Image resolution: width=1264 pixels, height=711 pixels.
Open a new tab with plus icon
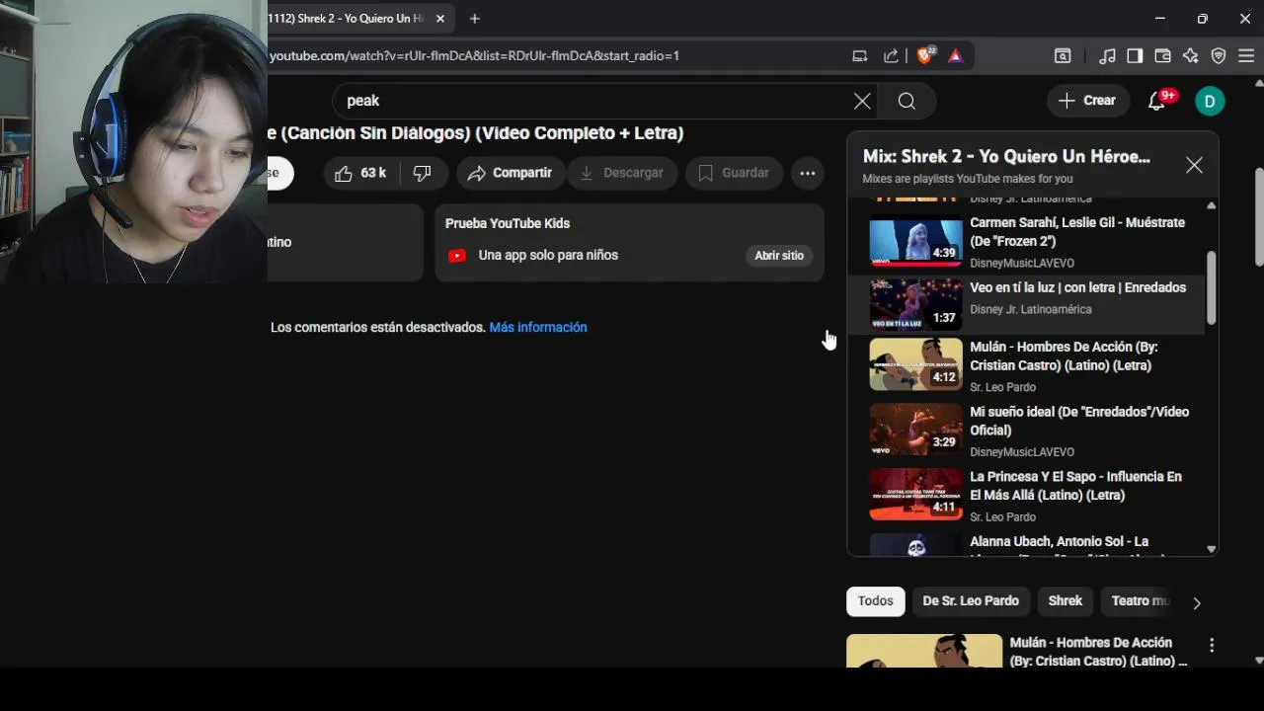click(475, 18)
